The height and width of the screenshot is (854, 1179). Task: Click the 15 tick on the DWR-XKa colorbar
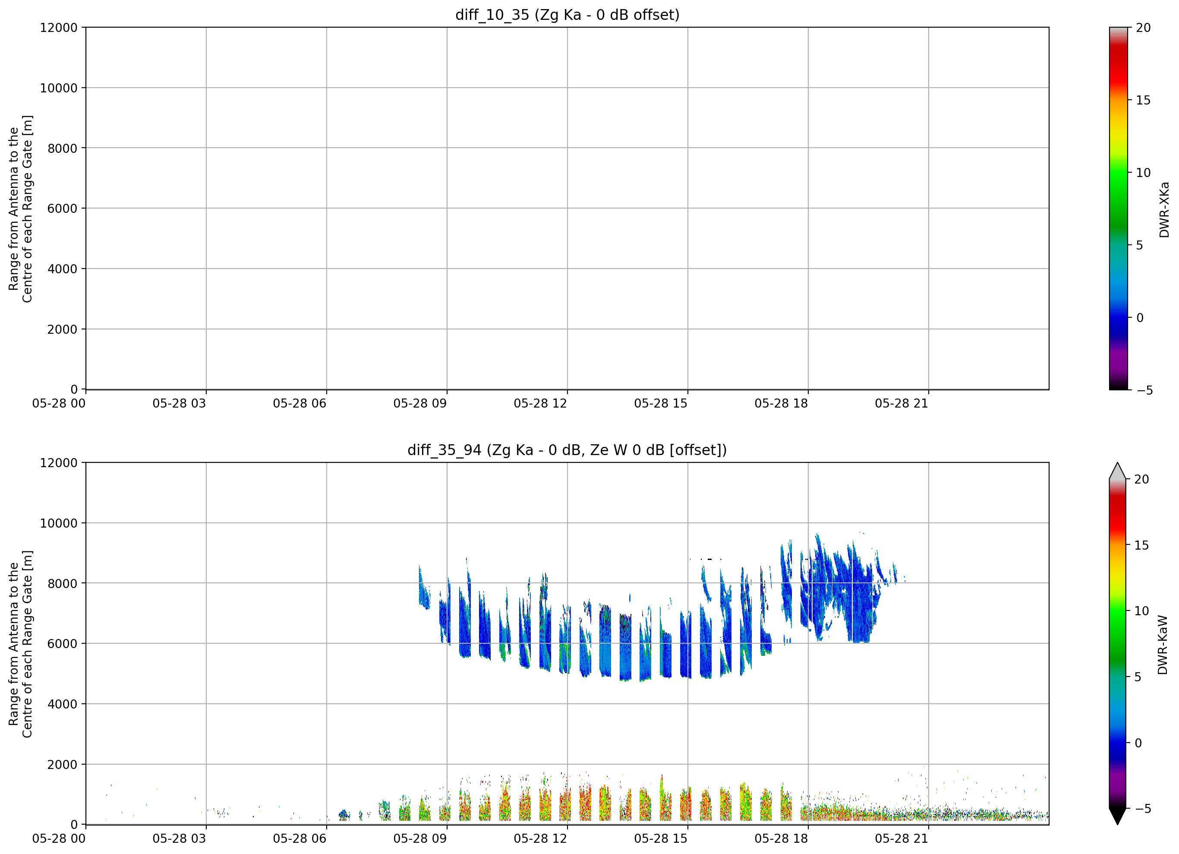click(x=1143, y=100)
